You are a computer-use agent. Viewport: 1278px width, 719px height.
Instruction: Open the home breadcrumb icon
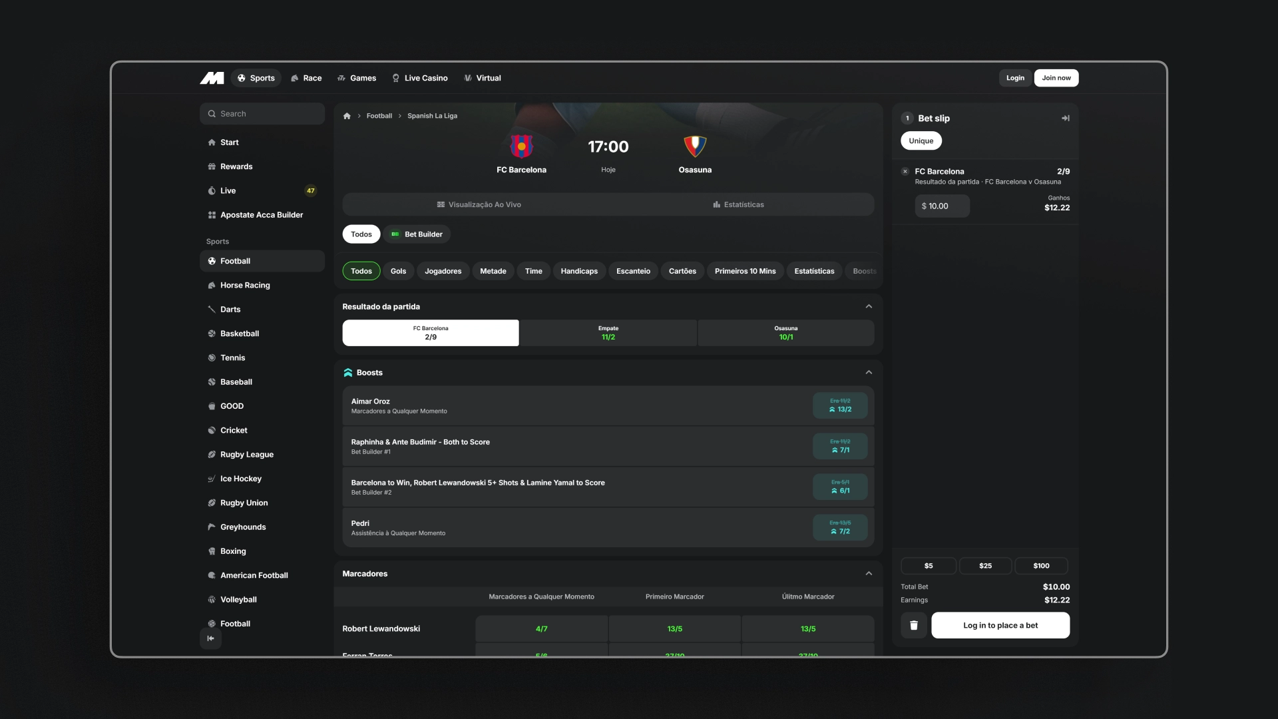pyautogui.click(x=347, y=116)
